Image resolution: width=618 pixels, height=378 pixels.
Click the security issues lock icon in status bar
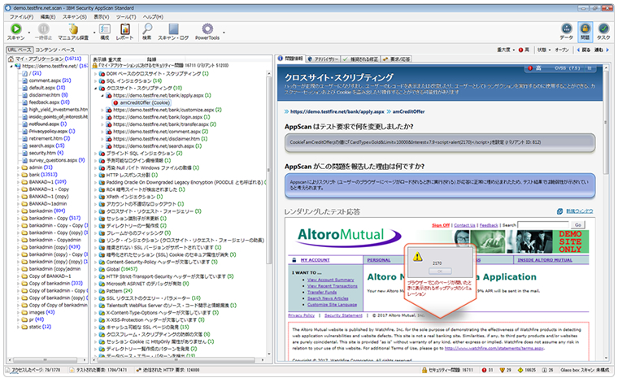coord(424,370)
